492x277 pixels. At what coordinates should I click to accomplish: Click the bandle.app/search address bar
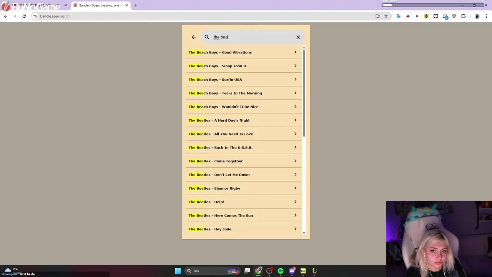pyautogui.click(x=204, y=16)
